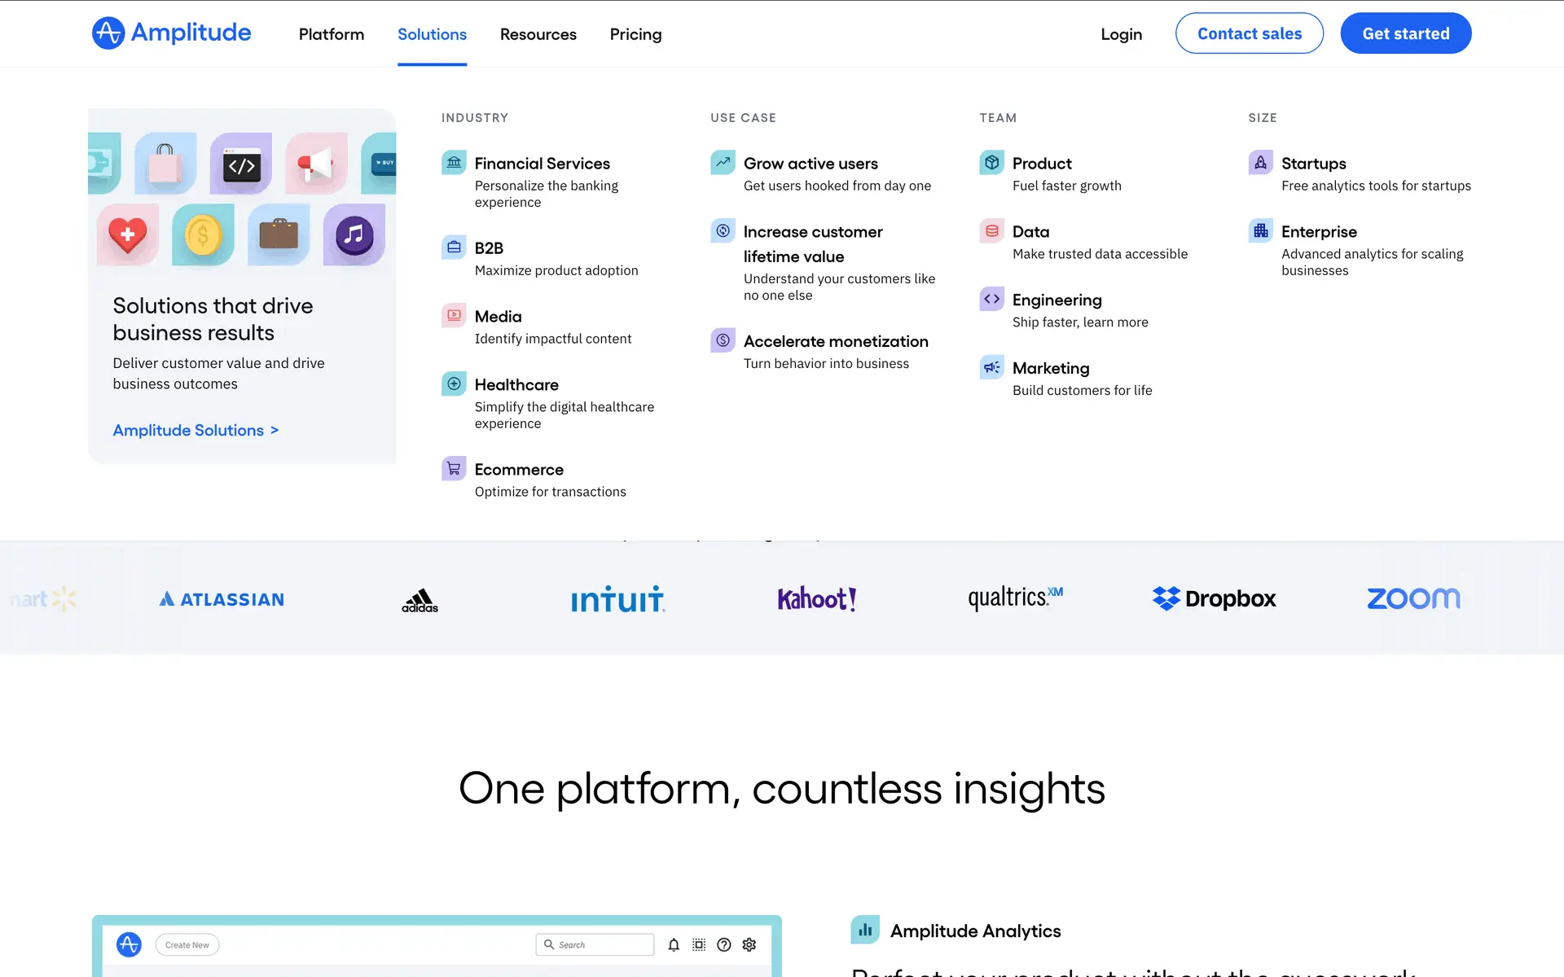Click the Financial Services bank icon
The height and width of the screenshot is (977, 1564).
454,163
